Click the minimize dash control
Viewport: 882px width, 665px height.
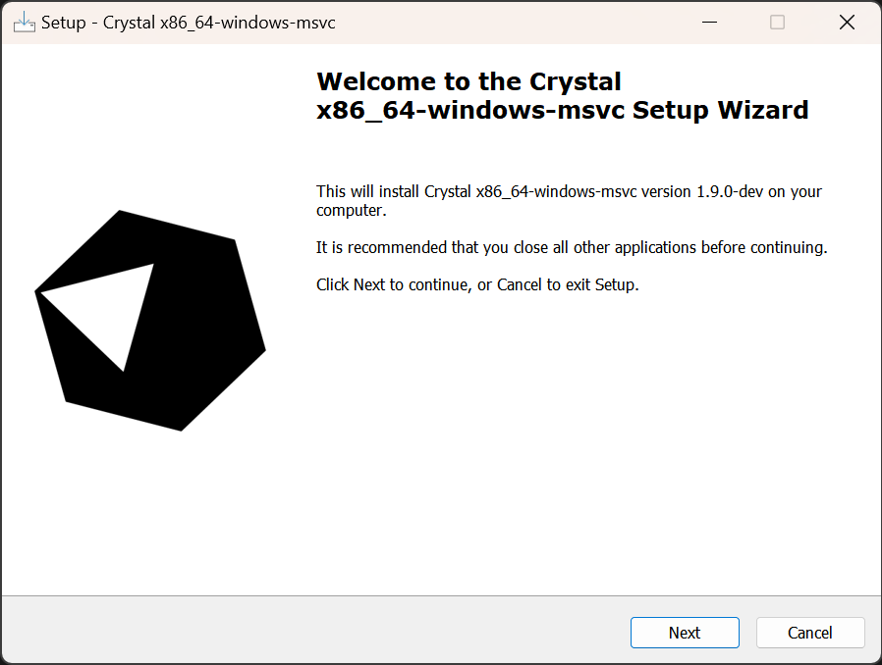tap(709, 21)
